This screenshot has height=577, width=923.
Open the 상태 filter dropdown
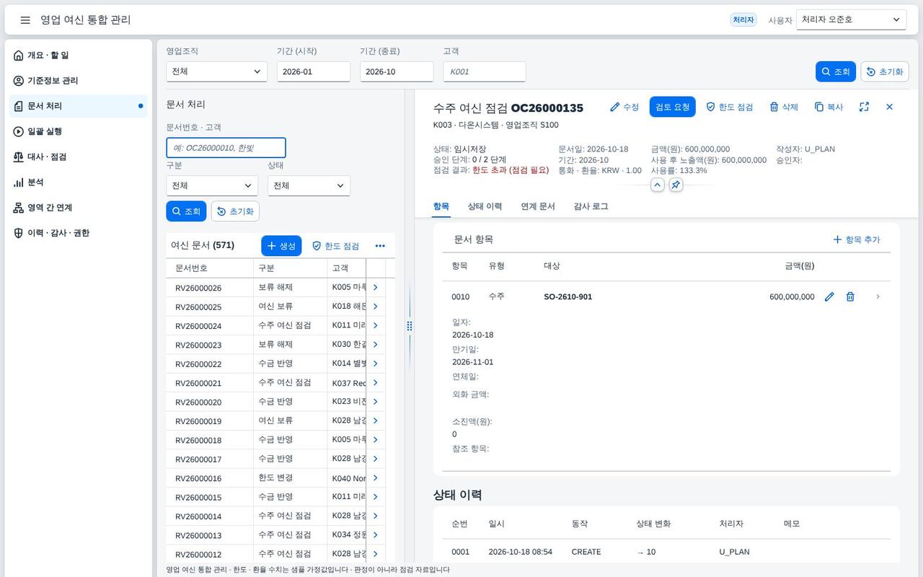[309, 185]
